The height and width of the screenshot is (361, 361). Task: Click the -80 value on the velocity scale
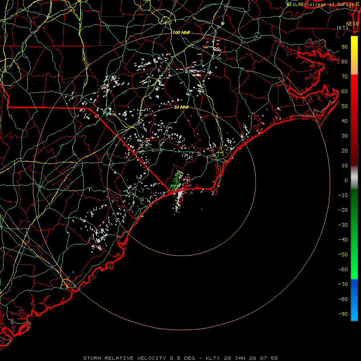click(x=343, y=299)
